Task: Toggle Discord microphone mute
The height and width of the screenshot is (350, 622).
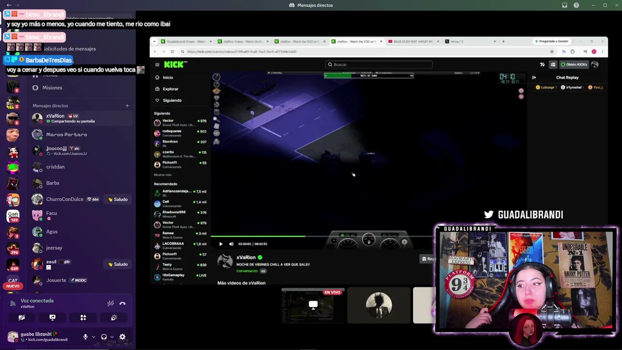Action: point(86,337)
